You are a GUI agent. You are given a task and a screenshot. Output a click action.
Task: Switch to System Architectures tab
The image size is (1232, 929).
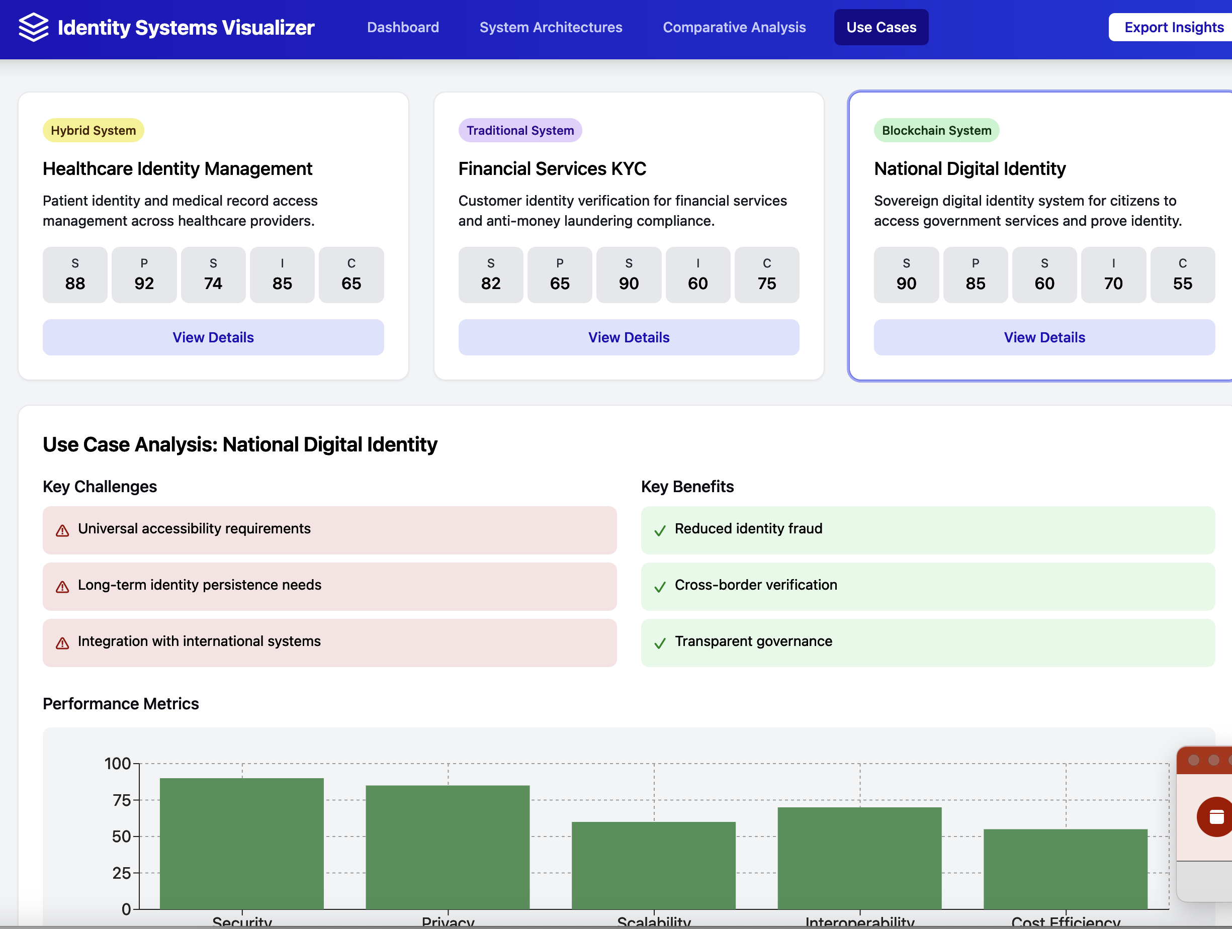550,27
